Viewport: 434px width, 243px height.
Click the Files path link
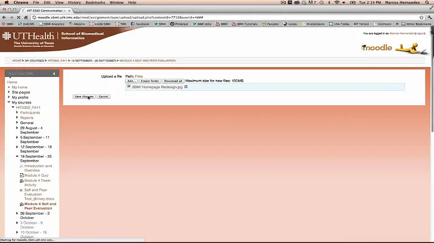[139, 76]
